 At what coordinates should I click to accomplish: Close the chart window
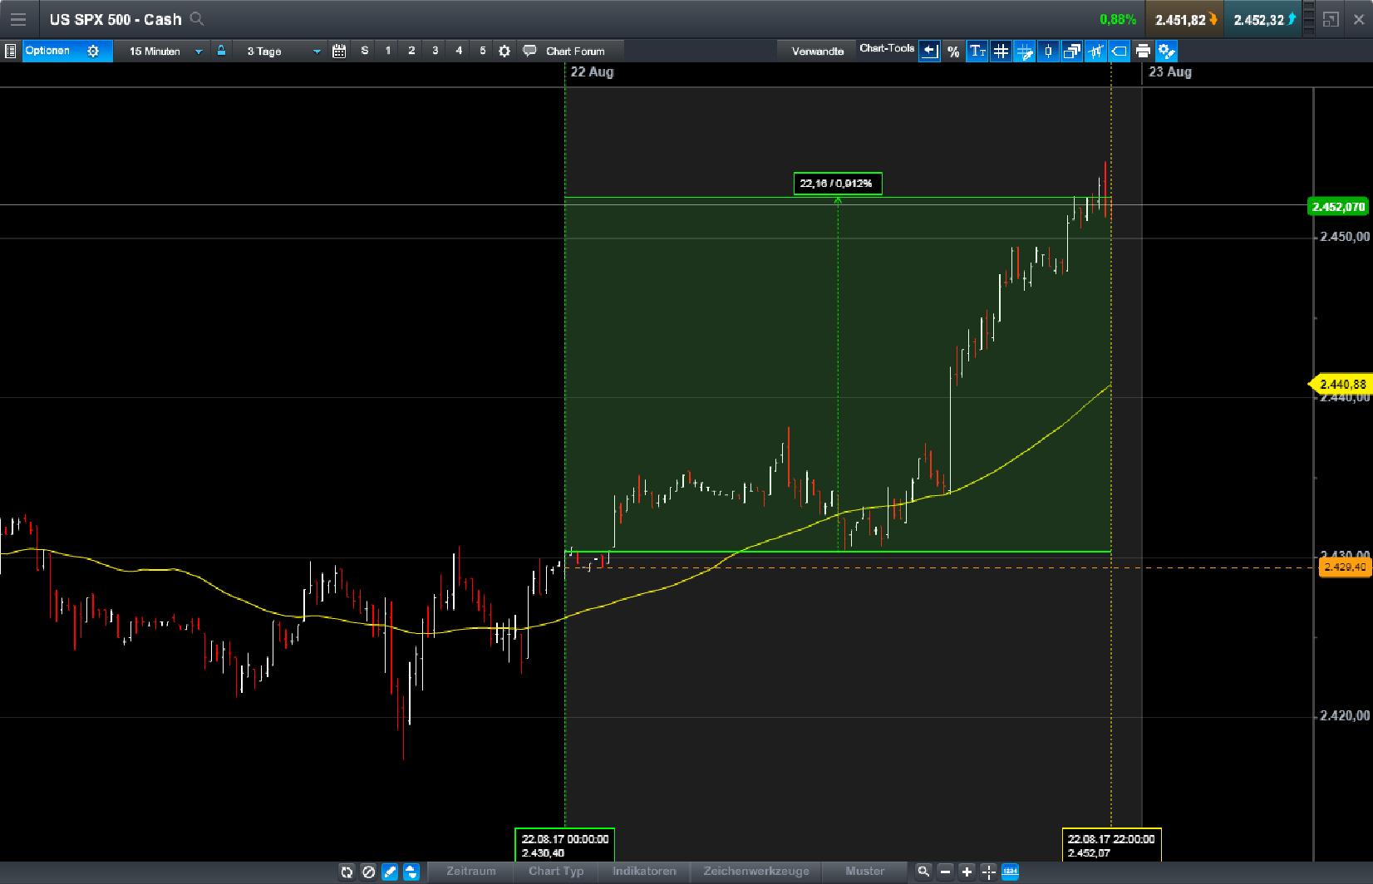1359,19
